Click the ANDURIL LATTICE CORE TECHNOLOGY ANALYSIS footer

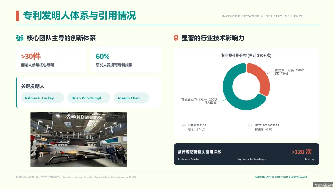(x=281, y=177)
